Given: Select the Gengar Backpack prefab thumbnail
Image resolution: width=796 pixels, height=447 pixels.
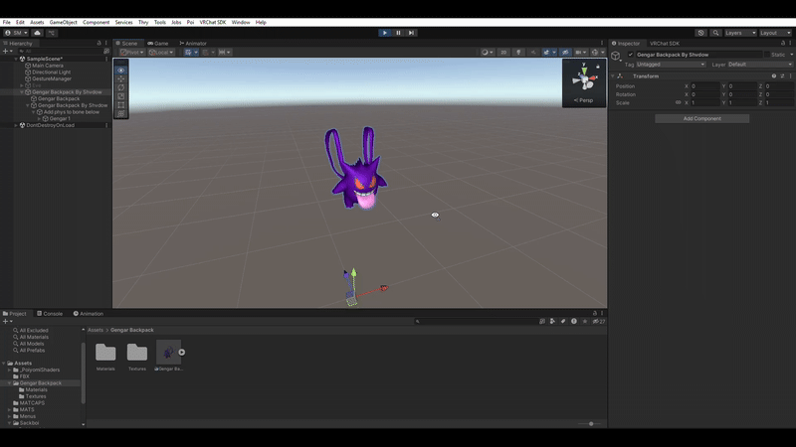Looking at the screenshot, I should pos(168,353).
